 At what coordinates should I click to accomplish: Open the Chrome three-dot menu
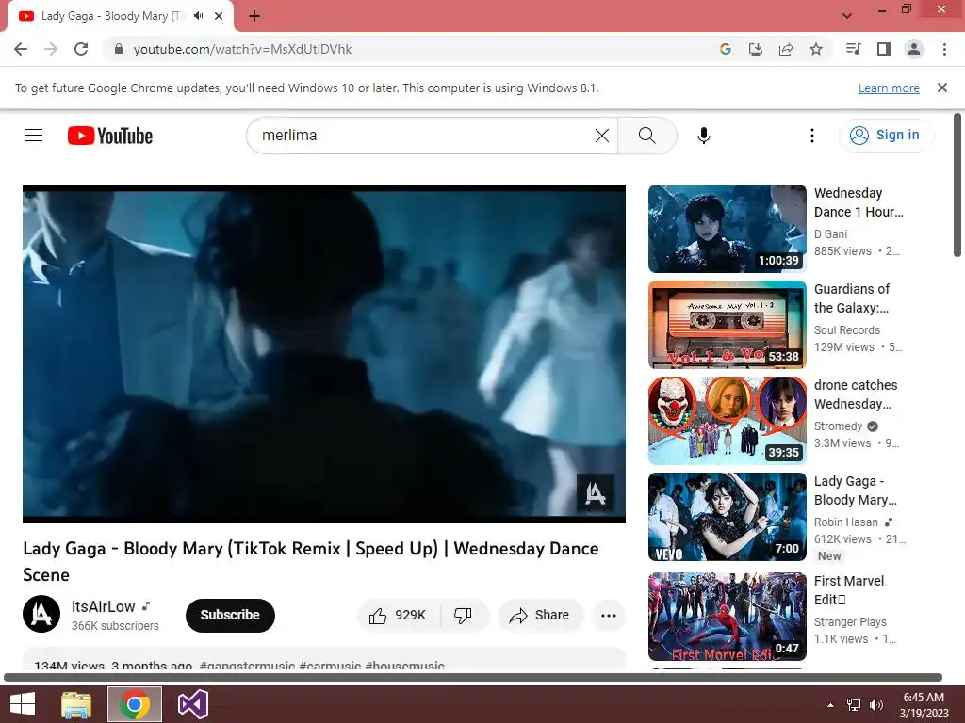(944, 49)
